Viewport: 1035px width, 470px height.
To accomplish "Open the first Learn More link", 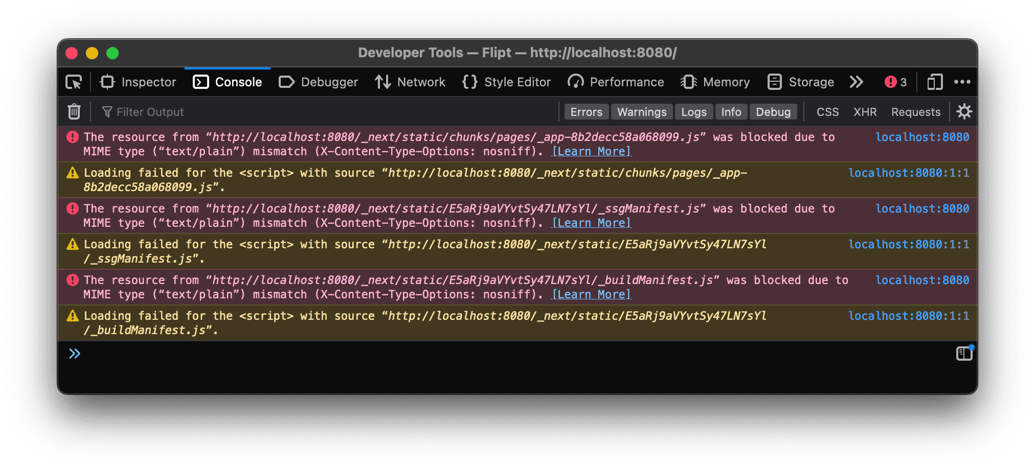I will [x=591, y=151].
